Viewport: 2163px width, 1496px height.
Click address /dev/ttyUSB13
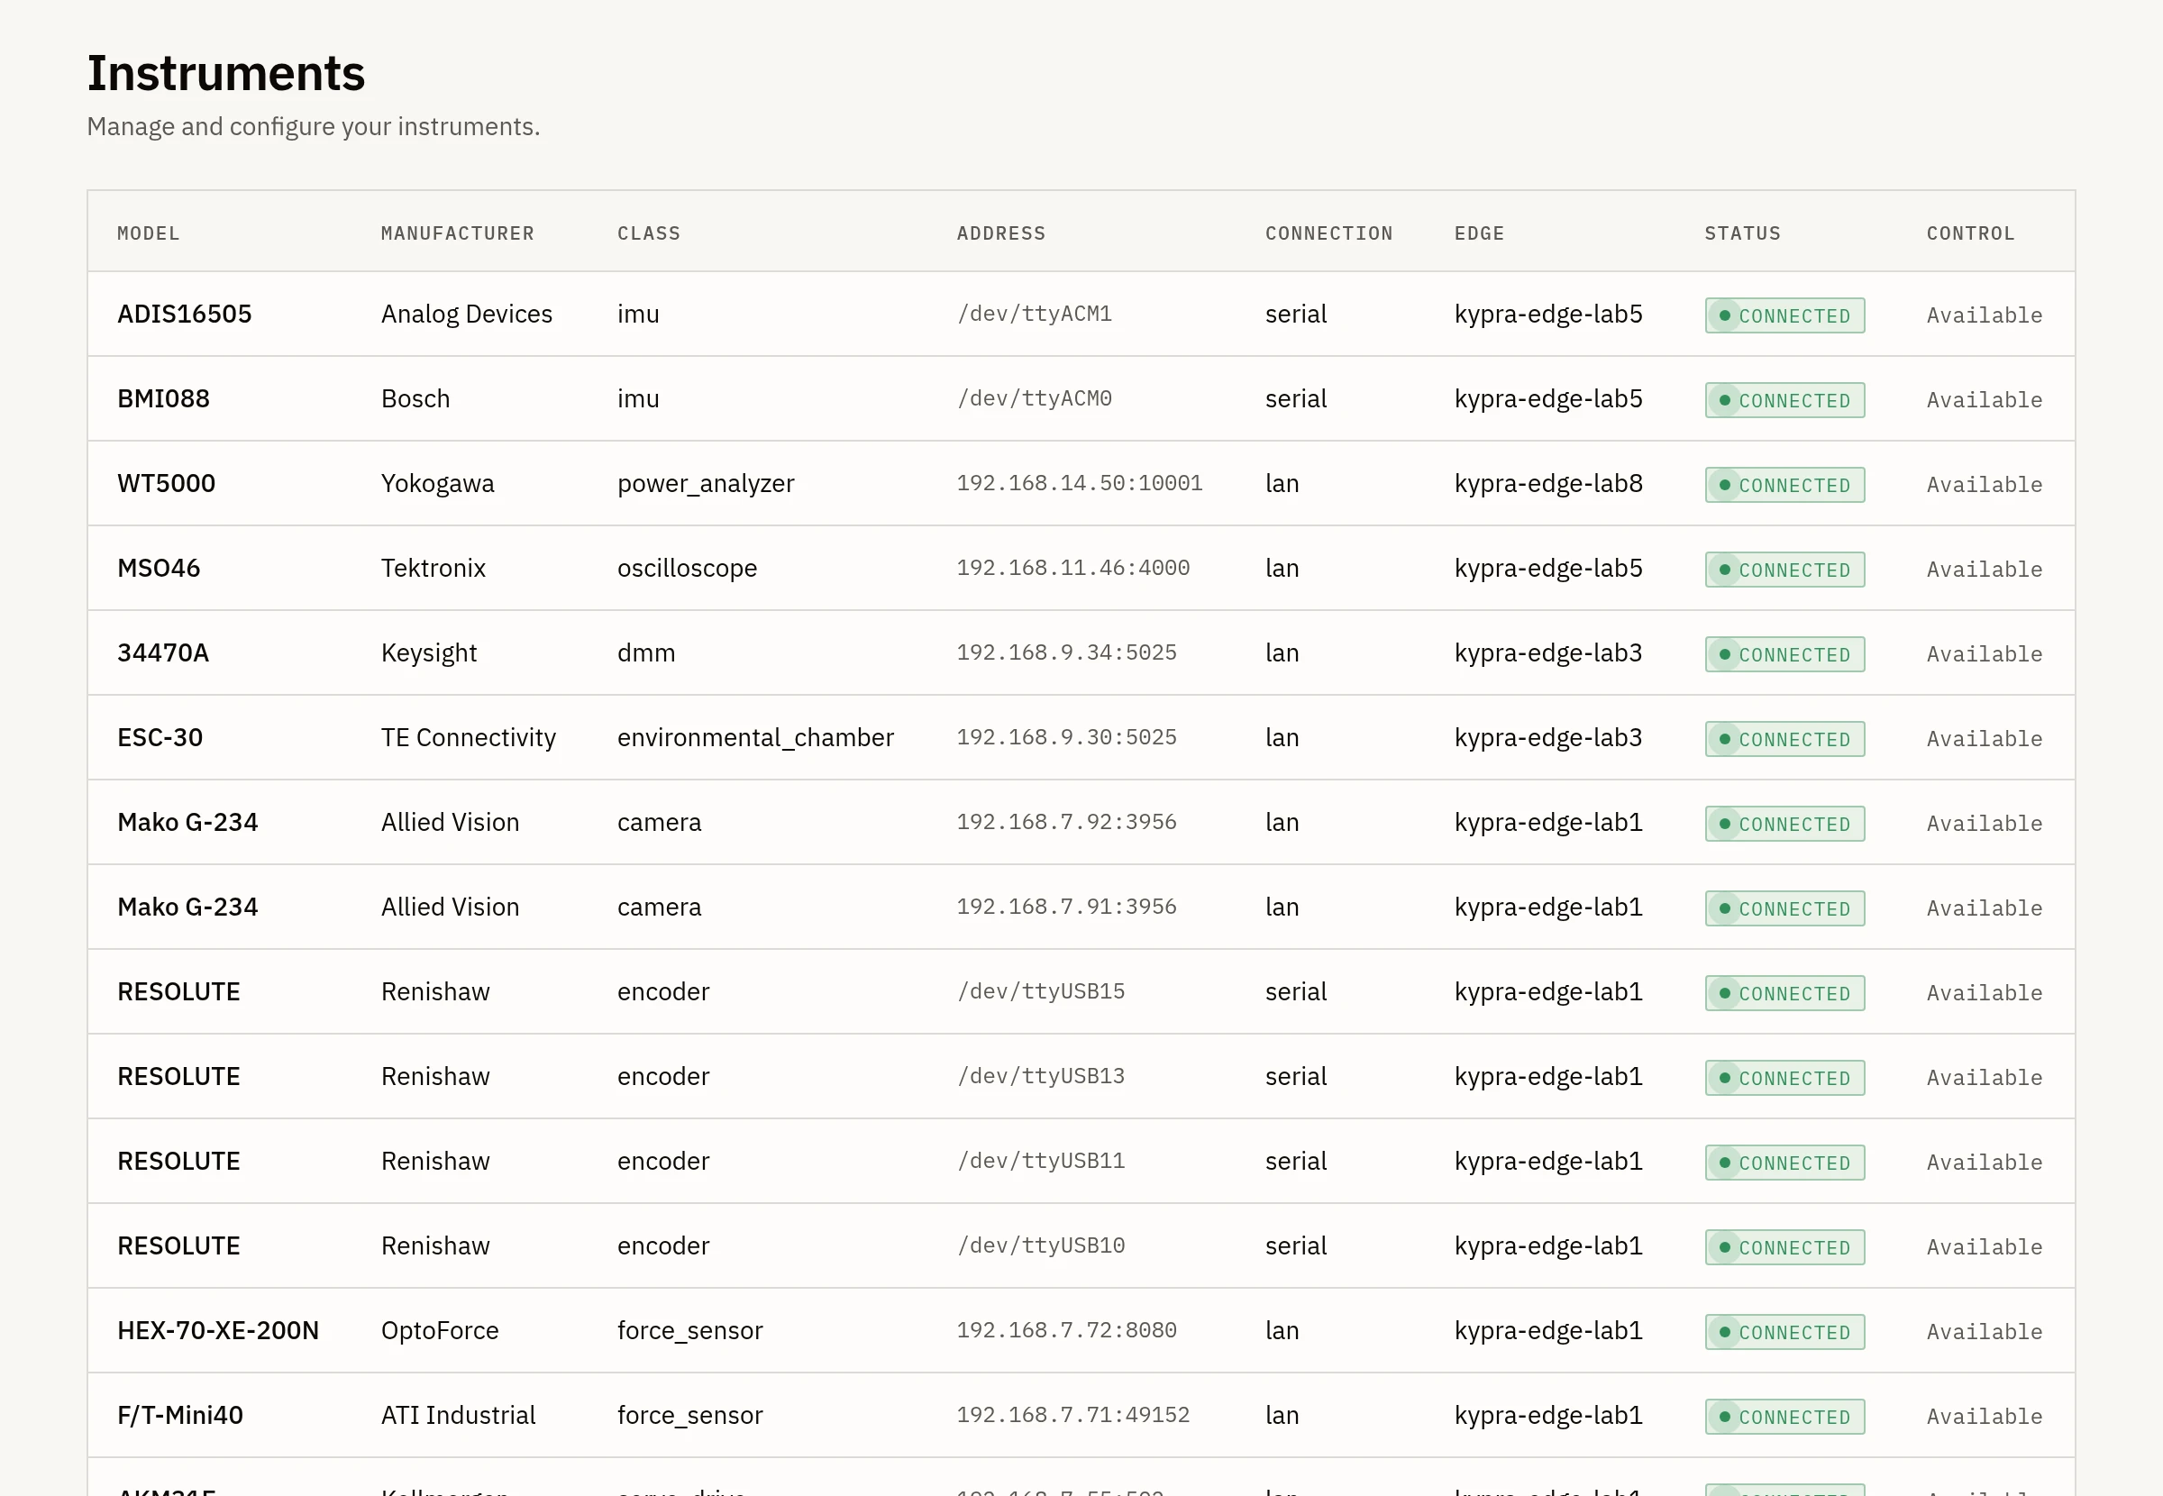pos(1040,1076)
